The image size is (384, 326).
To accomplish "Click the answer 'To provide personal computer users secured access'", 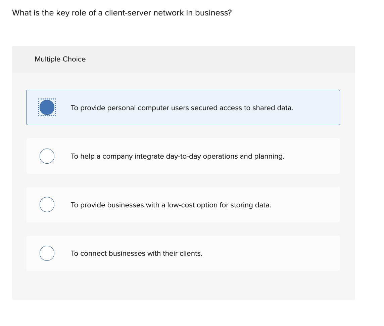I will tap(182, 108).
